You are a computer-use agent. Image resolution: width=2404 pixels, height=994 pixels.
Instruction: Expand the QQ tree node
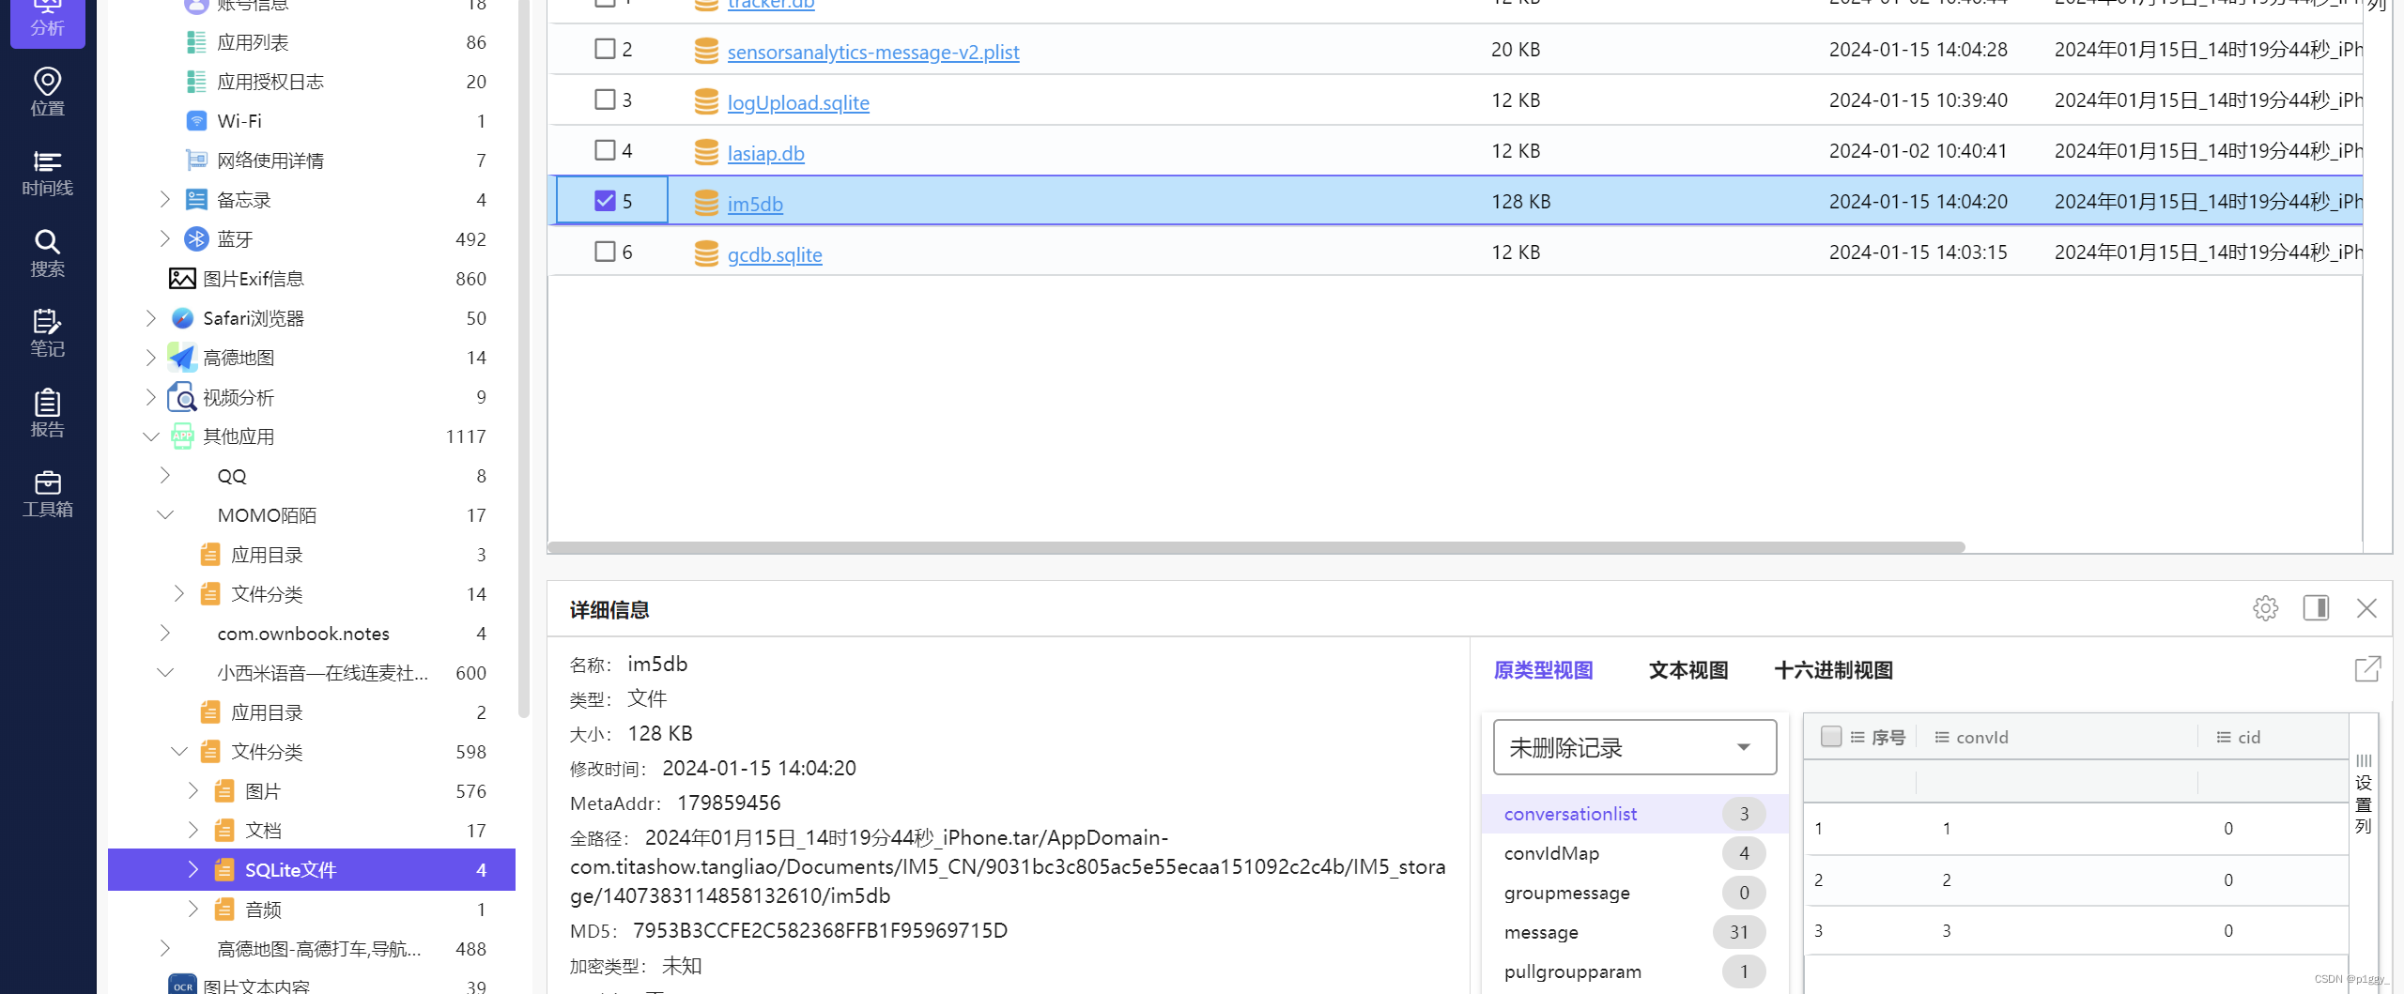point(165,475)
